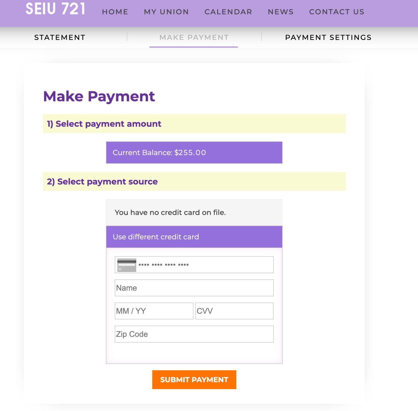Switch to the STATEMENT tab

coord(60,37)
